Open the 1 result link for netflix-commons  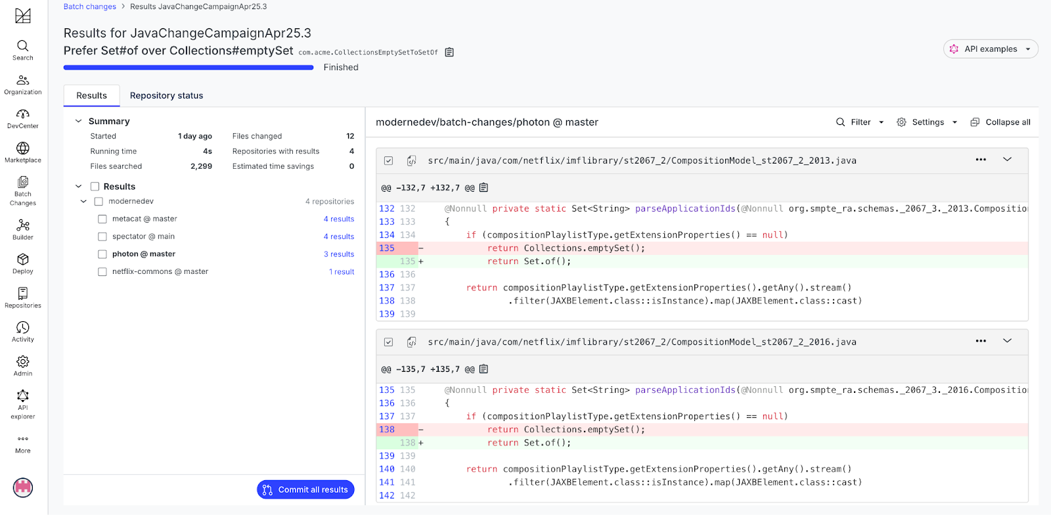pos(342,272)
